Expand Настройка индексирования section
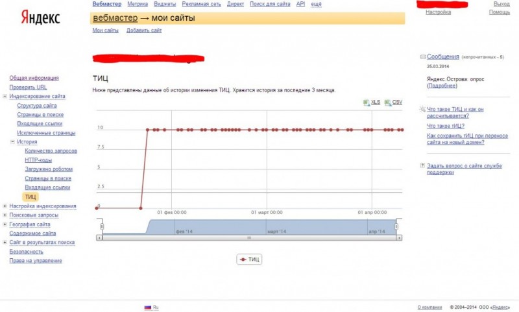Viewport: 519px width, 312px height. coord(5,206)
